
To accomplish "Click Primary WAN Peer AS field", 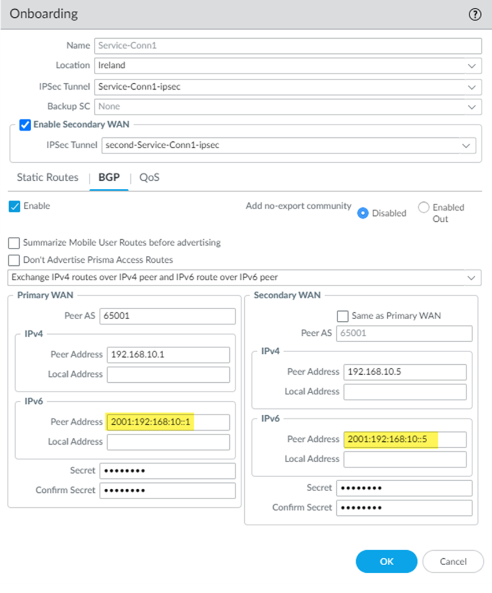I will pos(167,316).
